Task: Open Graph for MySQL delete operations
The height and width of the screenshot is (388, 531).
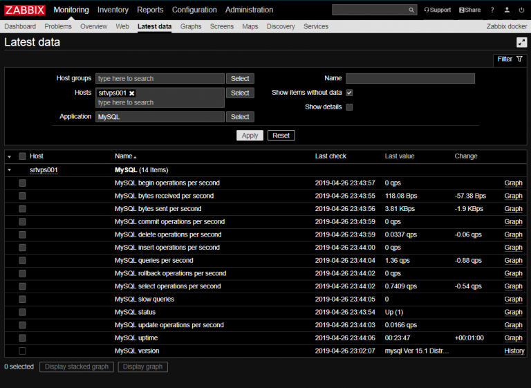Action: coord(514,234)
